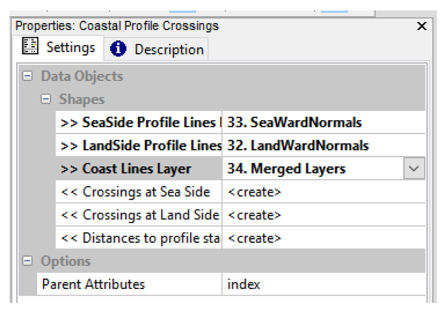Viewport: 447px width, 310px height.
Task: Collapse the Options section
Action: [28, 261]
